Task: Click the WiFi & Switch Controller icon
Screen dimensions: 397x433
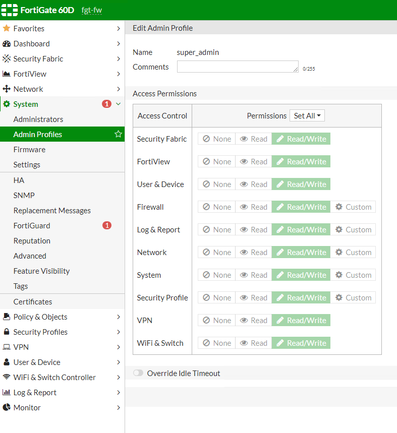Action: pyautogui.click(x=7, y=378)
